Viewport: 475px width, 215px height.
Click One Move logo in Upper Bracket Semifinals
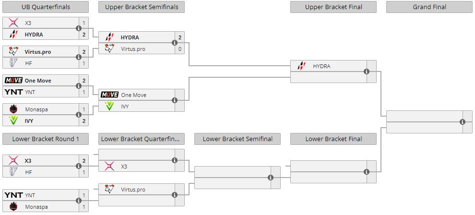109,95
